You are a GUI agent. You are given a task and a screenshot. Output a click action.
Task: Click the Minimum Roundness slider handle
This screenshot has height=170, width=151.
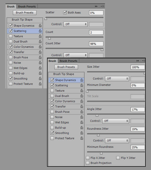coord(101,153)
